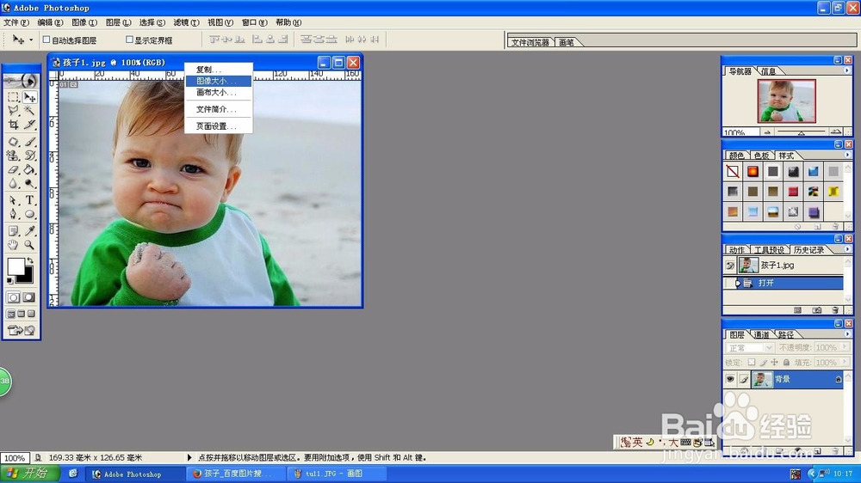Enable Show Bounding Box checkbox
Viewport: 861px width, 483px height.
tap(130, 40)
